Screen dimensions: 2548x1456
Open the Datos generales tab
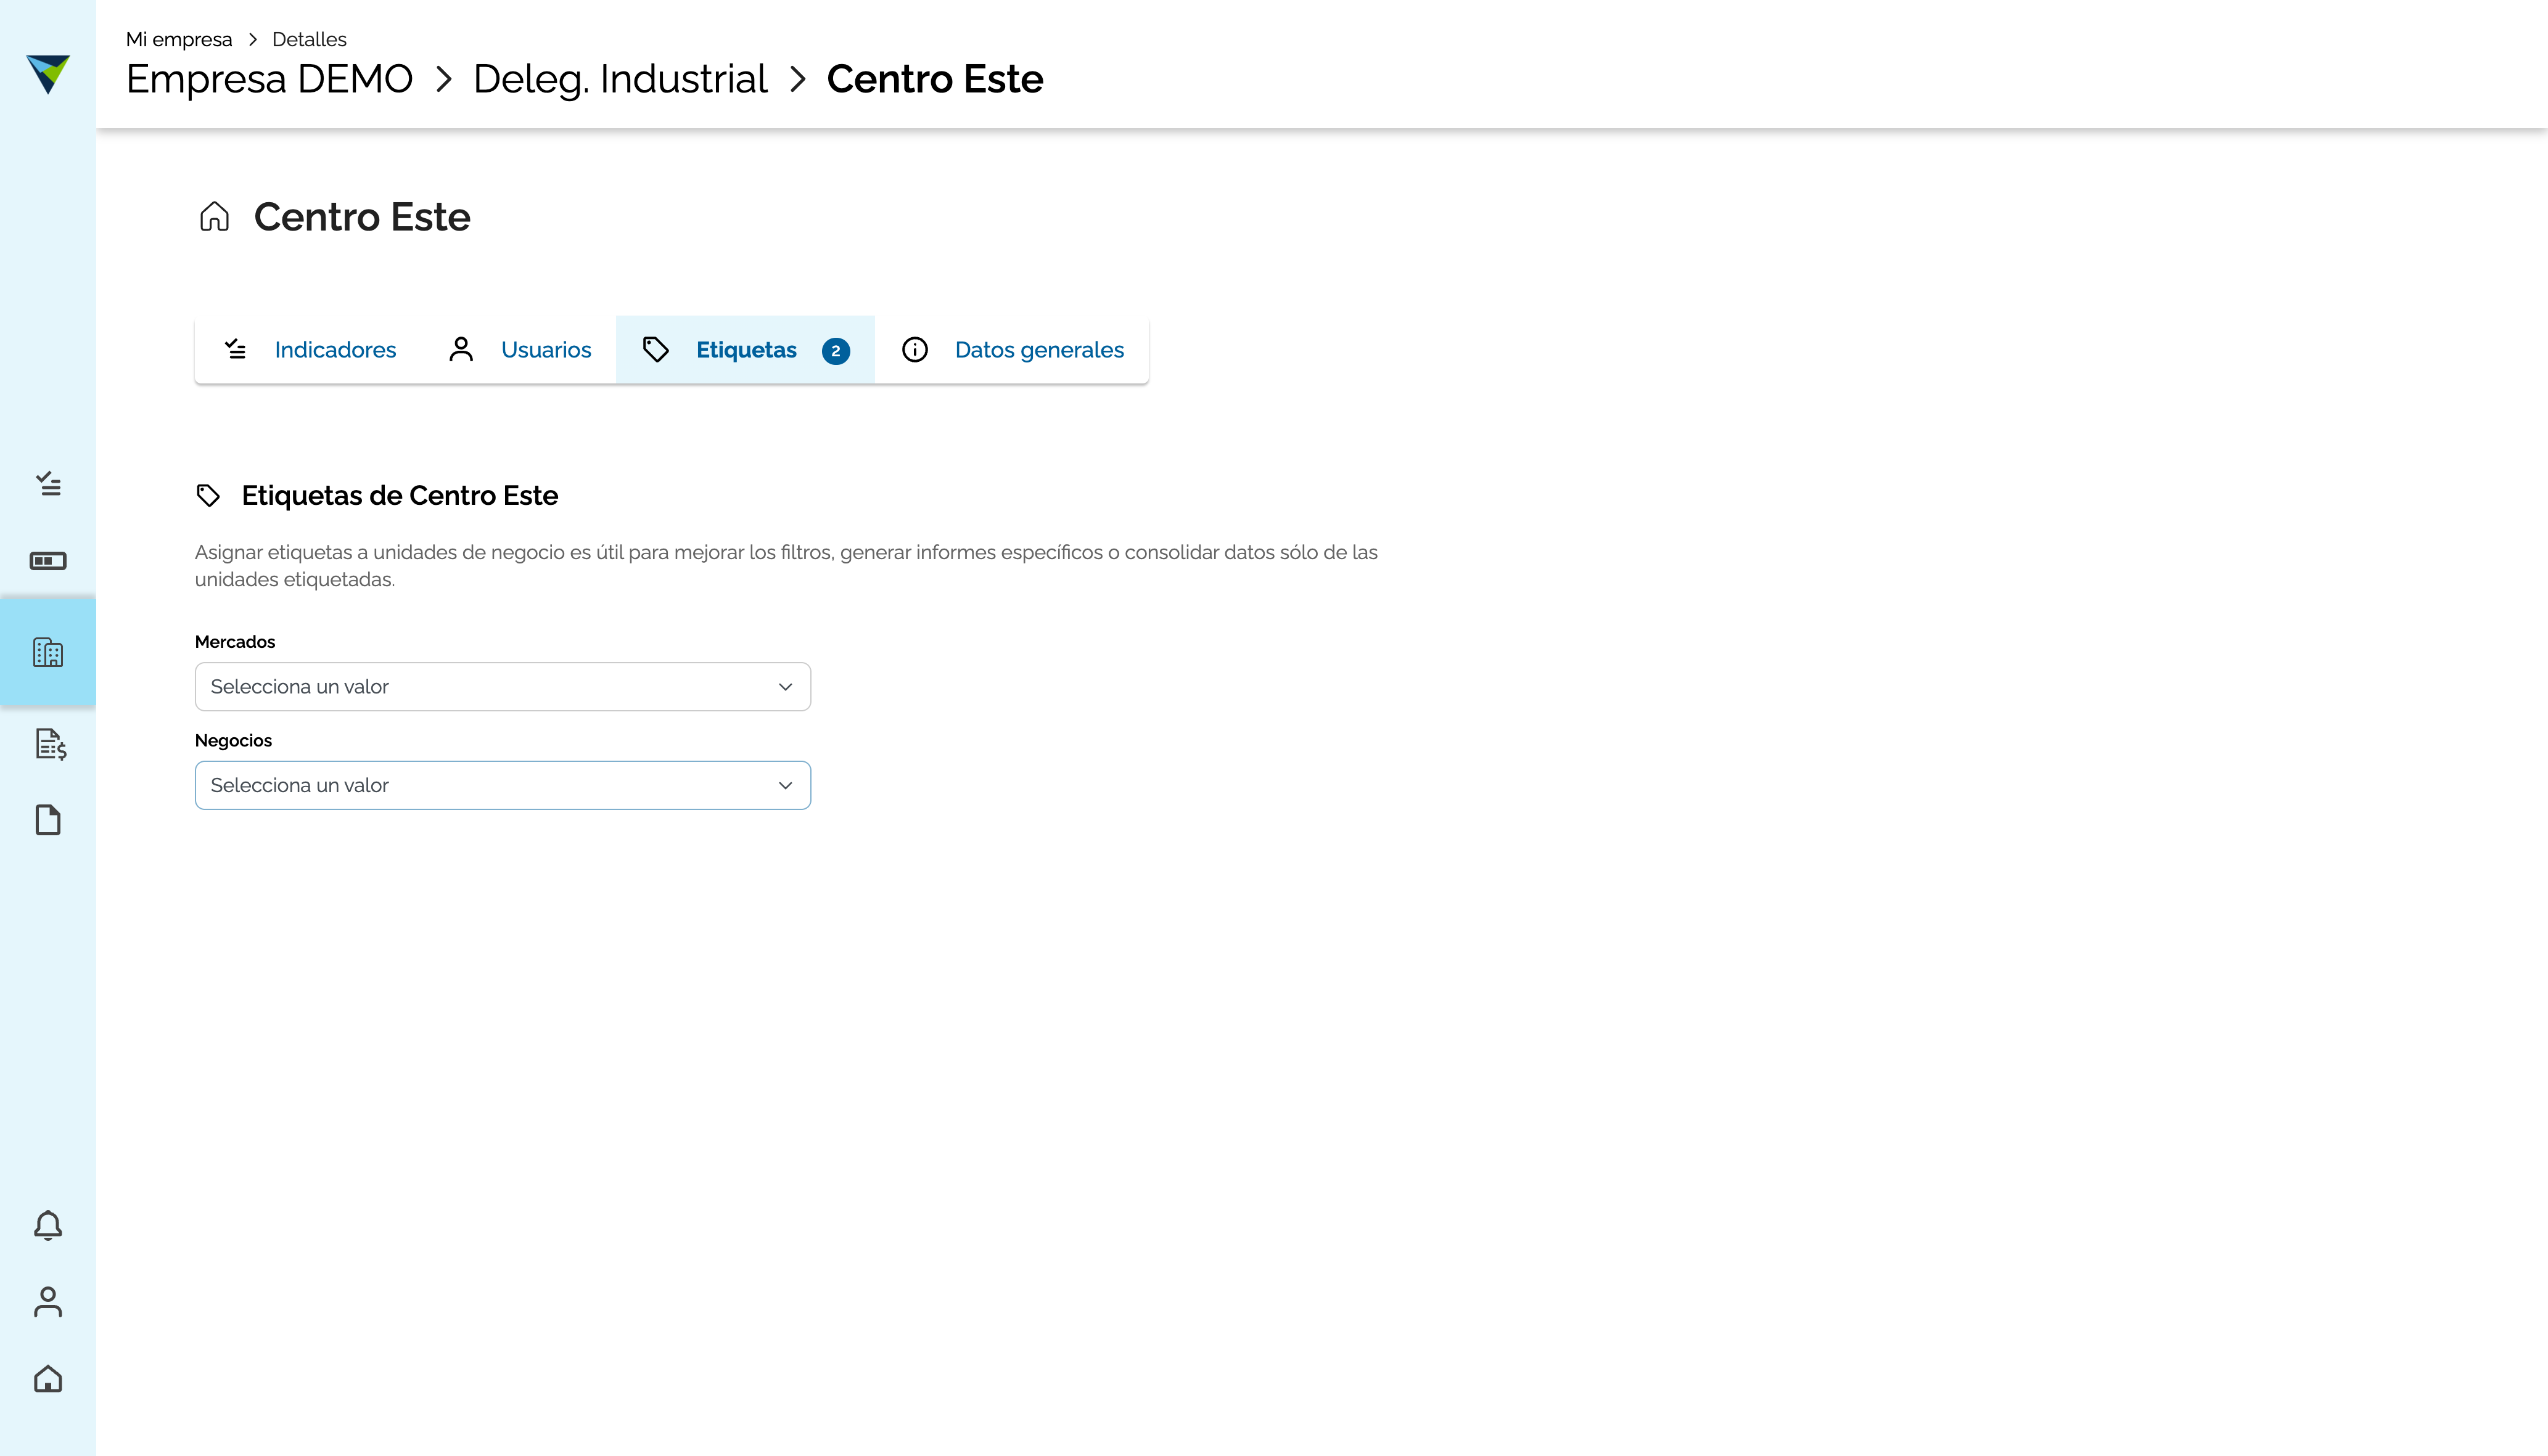[1013, 350]
